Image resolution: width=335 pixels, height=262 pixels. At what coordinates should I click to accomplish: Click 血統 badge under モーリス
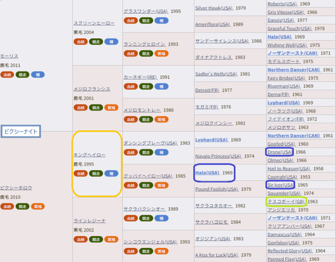(7, 75)
